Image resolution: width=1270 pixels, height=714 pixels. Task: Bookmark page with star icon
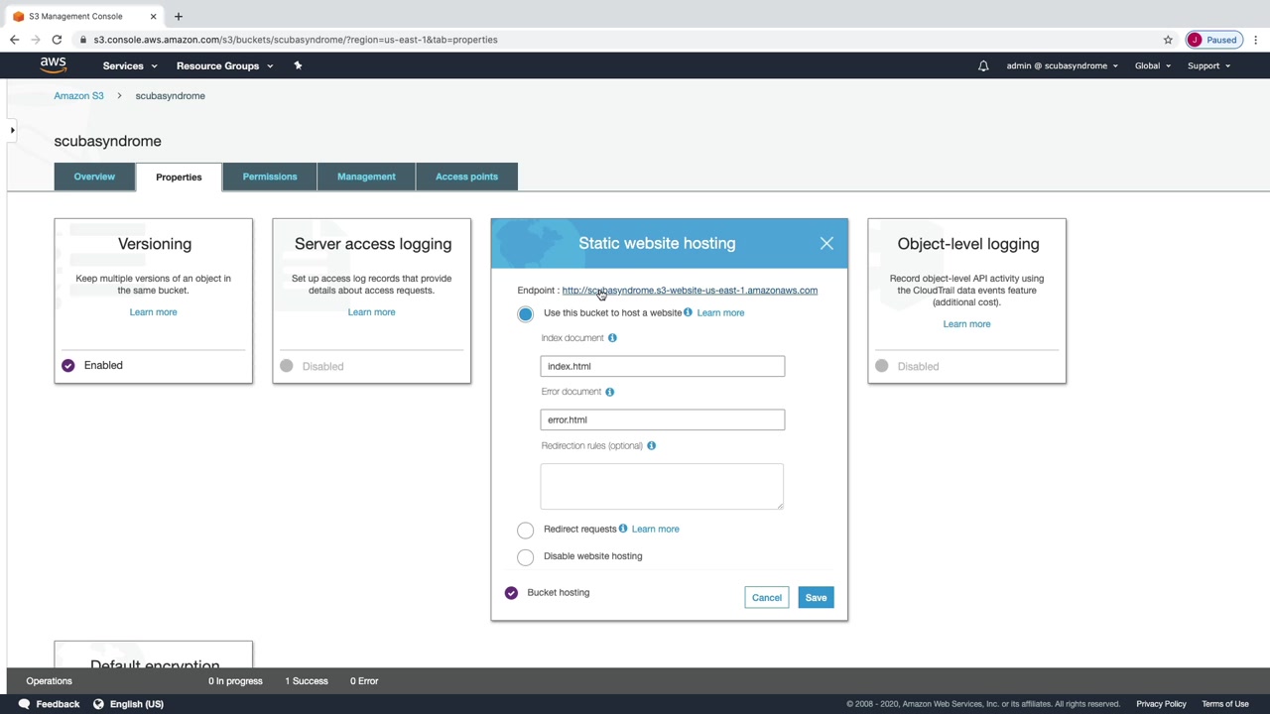[1168, 40]
